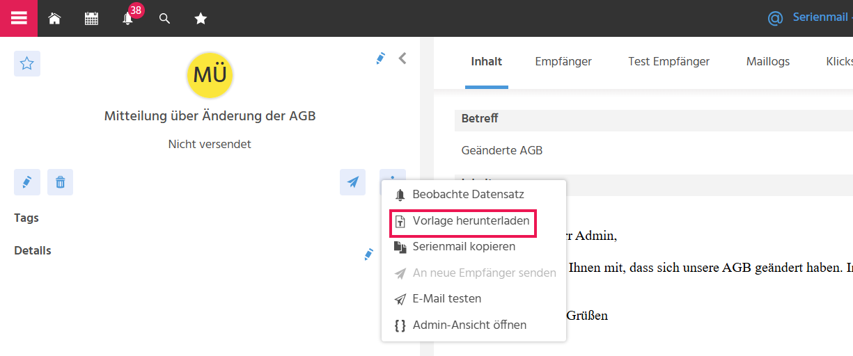Screen dimensions: 853x356
Task: Open favorites star in top bar
Action: pos(201,19)
